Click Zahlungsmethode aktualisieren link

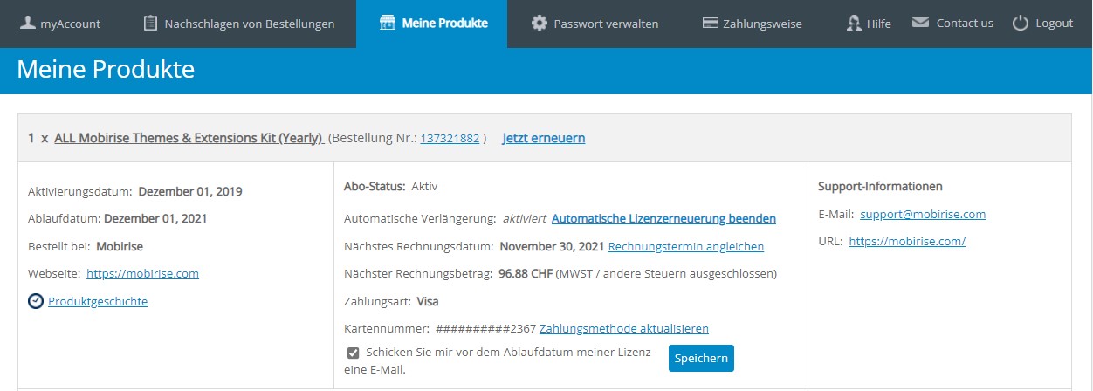coord(623,329)
